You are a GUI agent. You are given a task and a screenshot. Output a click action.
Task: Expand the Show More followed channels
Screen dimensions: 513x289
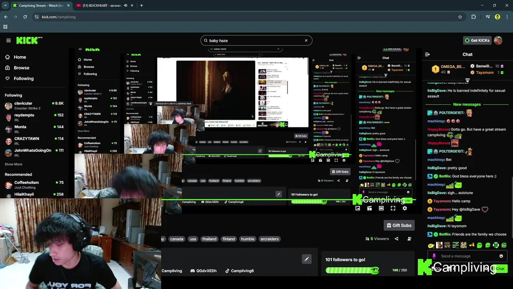pyautogui.click(x=14, y=164)
